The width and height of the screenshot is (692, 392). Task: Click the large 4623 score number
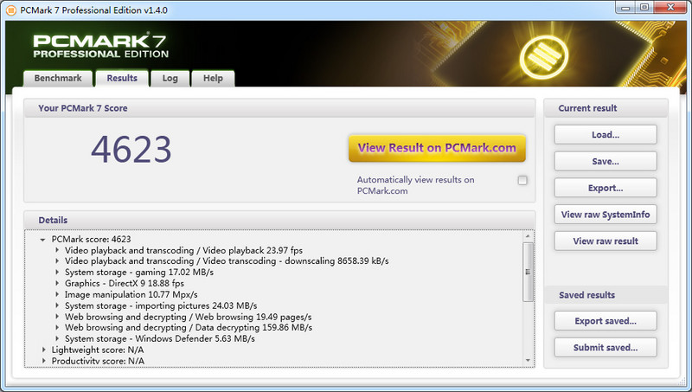[131, 150]
